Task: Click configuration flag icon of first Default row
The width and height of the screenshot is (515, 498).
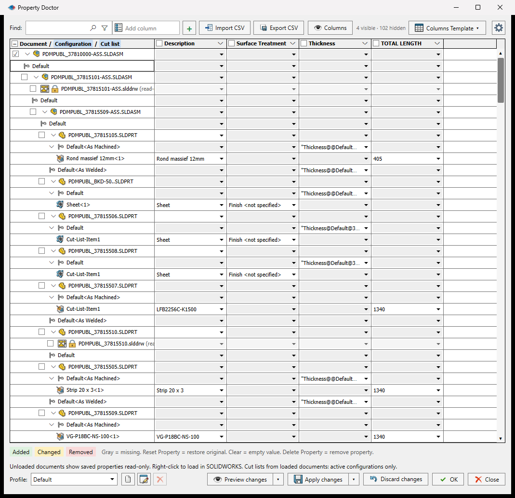Action: 27,66
